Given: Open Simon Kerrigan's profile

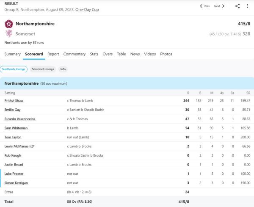Looking at the screenshot, I should [16, 183].
